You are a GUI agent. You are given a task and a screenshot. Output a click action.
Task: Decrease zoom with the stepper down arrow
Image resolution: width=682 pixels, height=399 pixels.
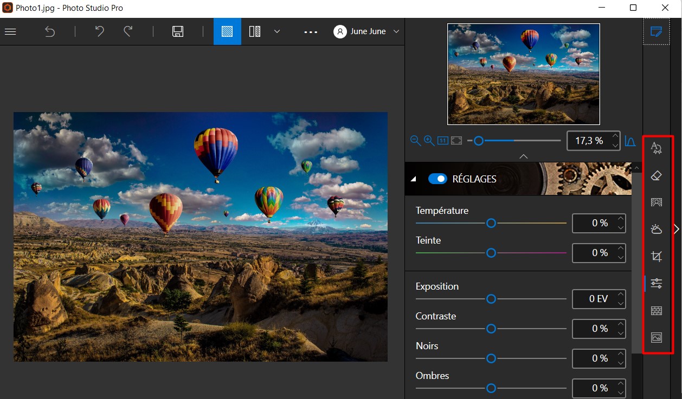tap(615, 145)
